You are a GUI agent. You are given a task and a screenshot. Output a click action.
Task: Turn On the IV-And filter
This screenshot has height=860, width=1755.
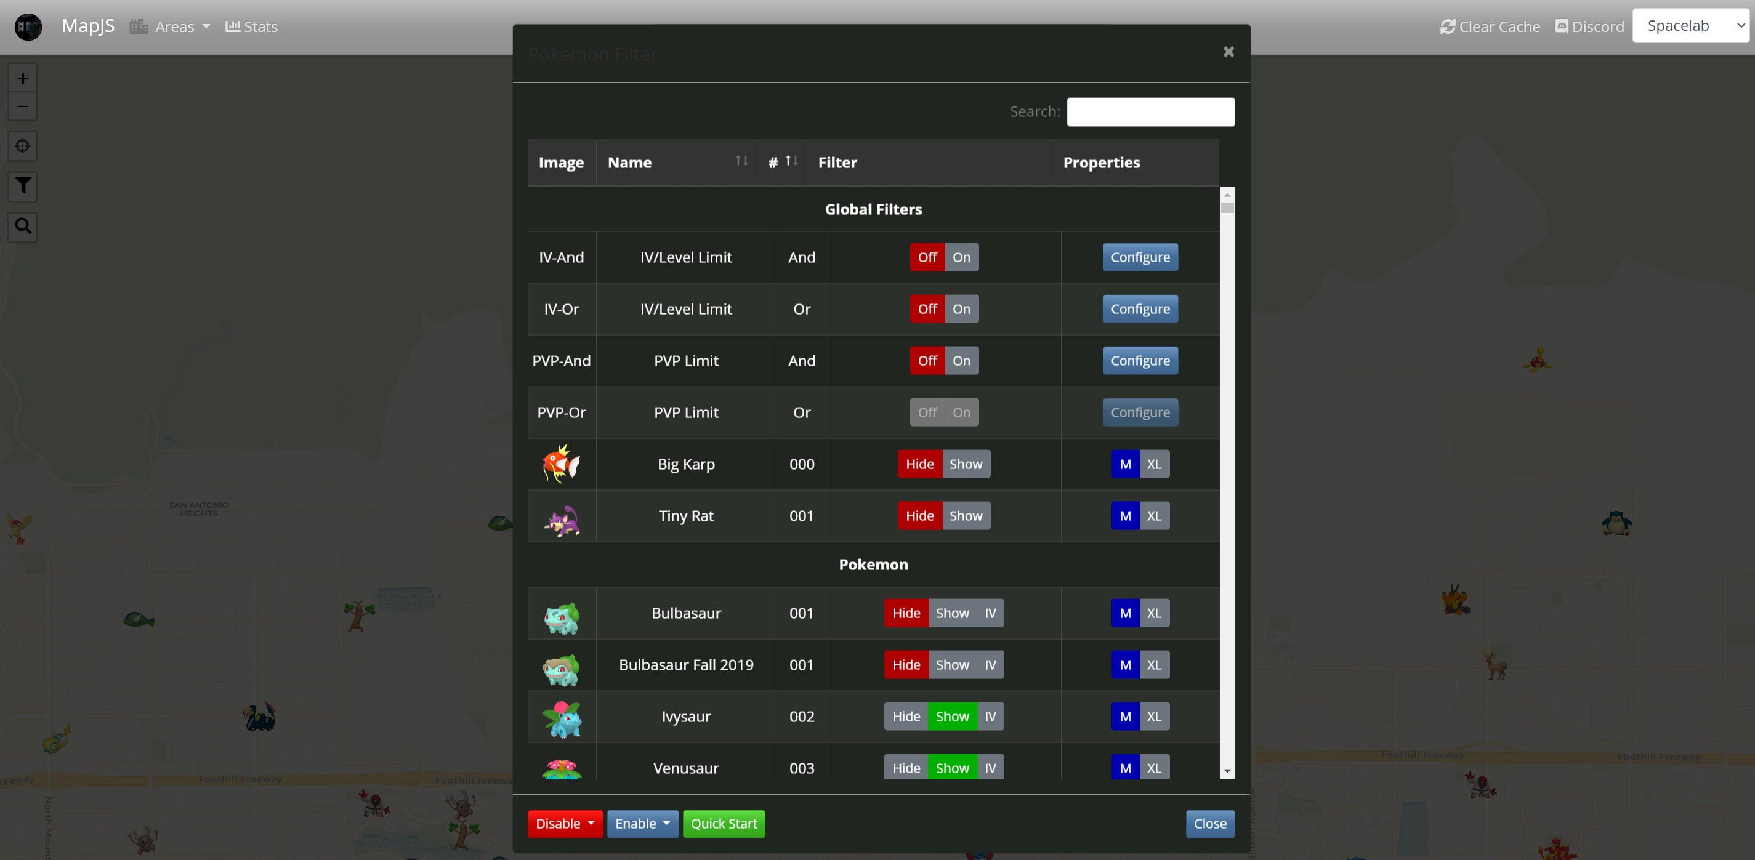point(961,257)
